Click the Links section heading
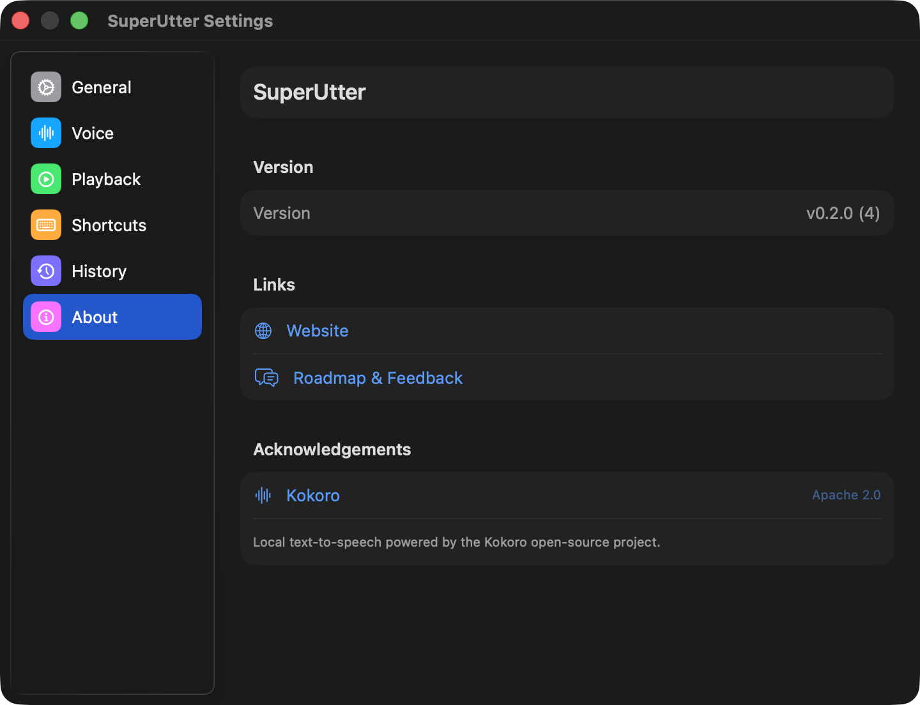Viewport: 920px width, 705px height. point(274,285)
